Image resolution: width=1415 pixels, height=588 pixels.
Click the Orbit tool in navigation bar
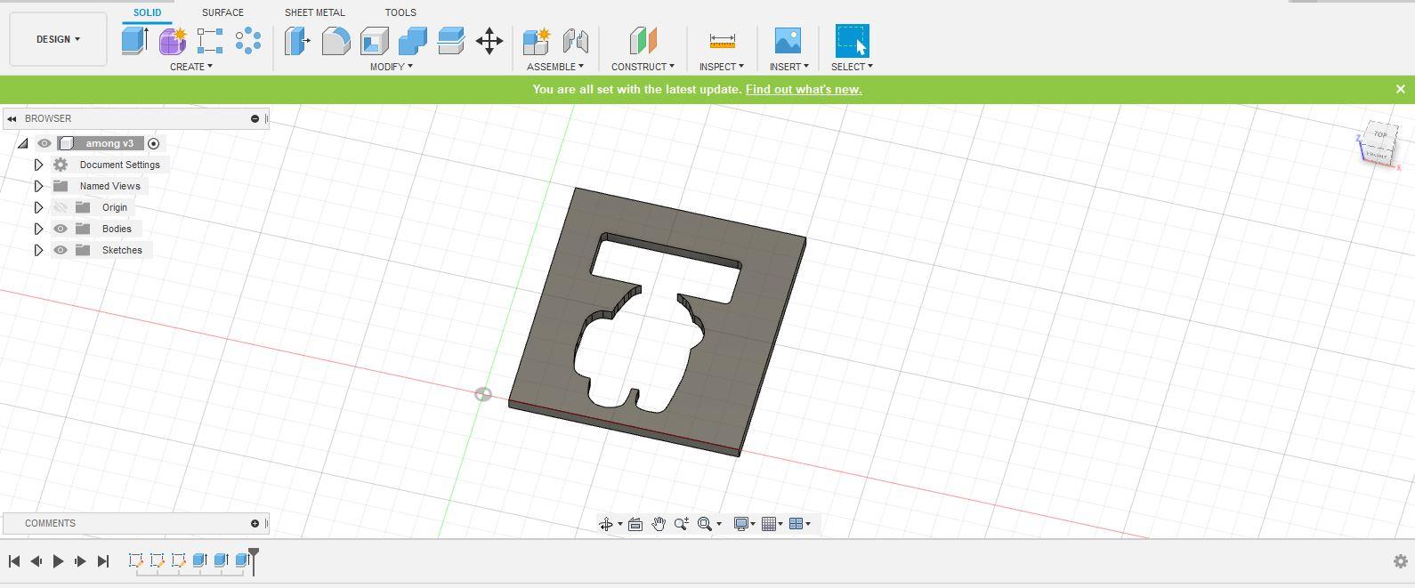pos(606,524)
